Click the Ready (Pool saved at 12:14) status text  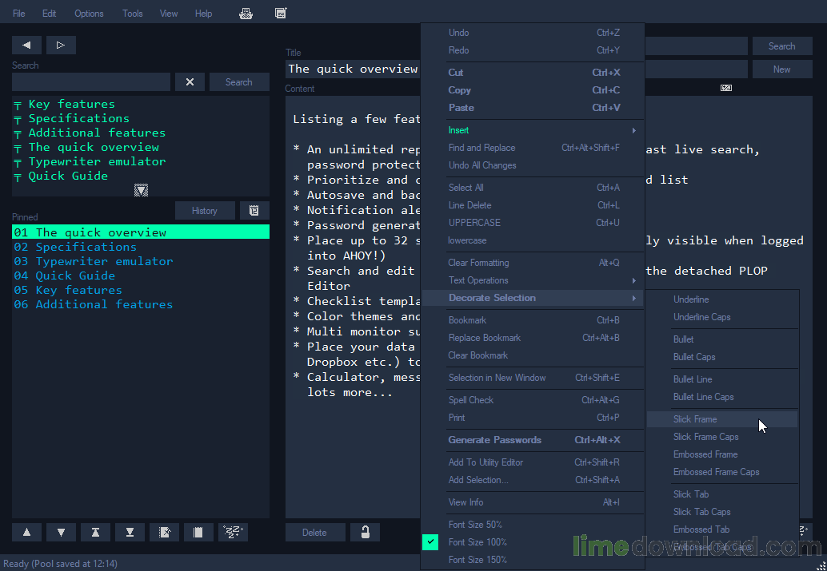[60, 564]
